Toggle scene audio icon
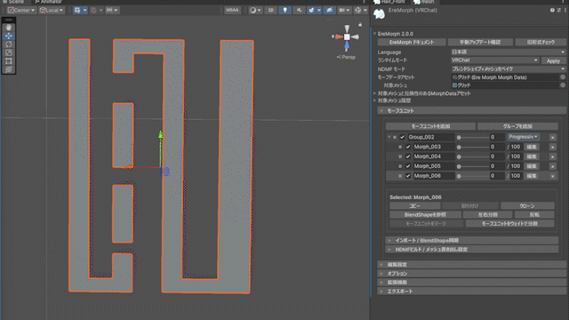This screenshot has height=320, width=569. coord(299,10)
